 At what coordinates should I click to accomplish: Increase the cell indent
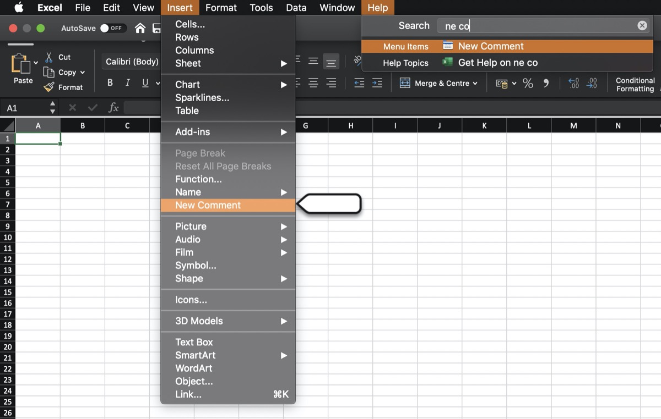coord(377,83)
